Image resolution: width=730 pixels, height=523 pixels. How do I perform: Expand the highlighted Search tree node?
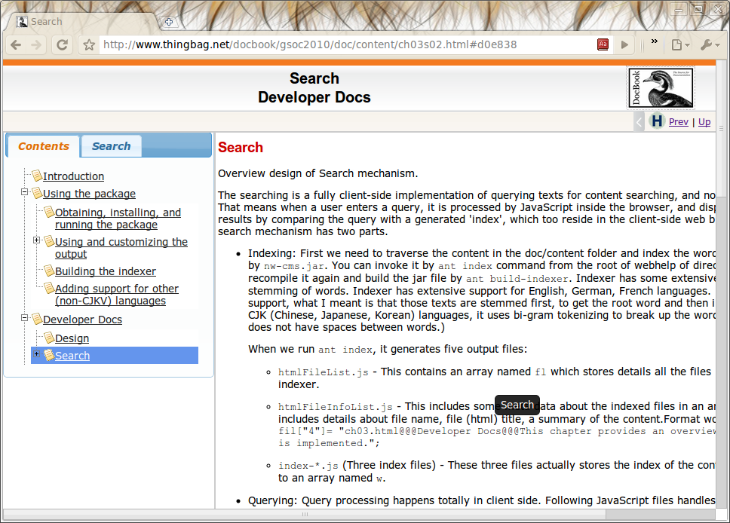36,355
